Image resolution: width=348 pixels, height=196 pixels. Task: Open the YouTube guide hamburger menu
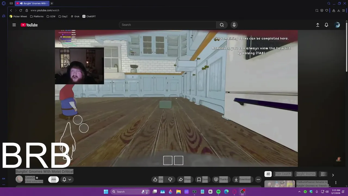pyautogui.click(x=14, y=25)
